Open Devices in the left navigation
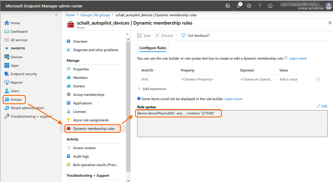The image size is (333, 182). [x=16, y=57]
